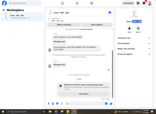Expand Chat members section
156x114 pixels.
134,43
